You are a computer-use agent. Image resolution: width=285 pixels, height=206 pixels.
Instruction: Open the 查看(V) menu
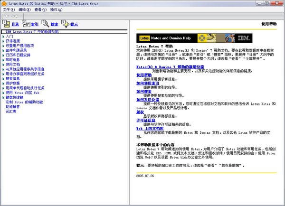[x=40, y=9]
